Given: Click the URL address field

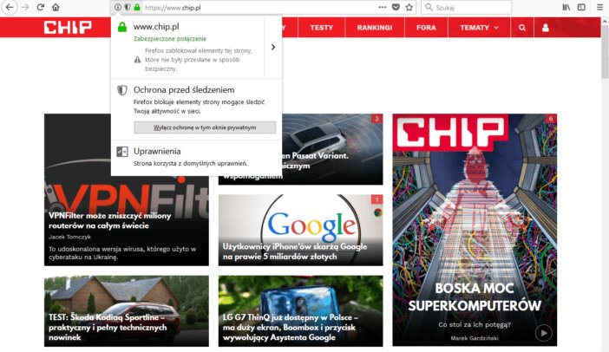Looking at the screenshot, I should pos(259,8).
